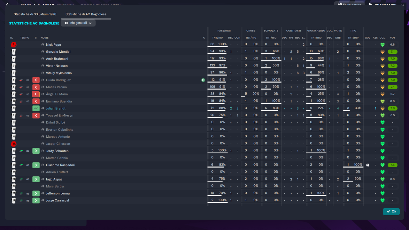
Task: Click substitution minute 89 for Jerdy Schouten
Action: 28,151
